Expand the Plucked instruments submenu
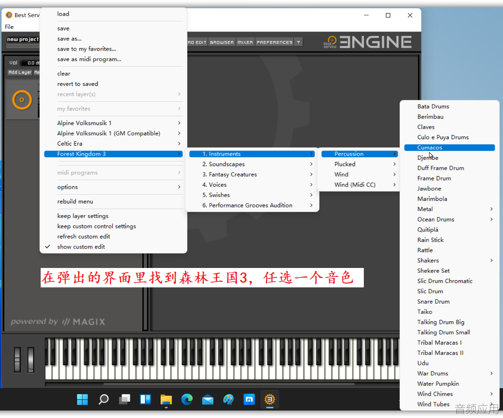 click(360, 164)
